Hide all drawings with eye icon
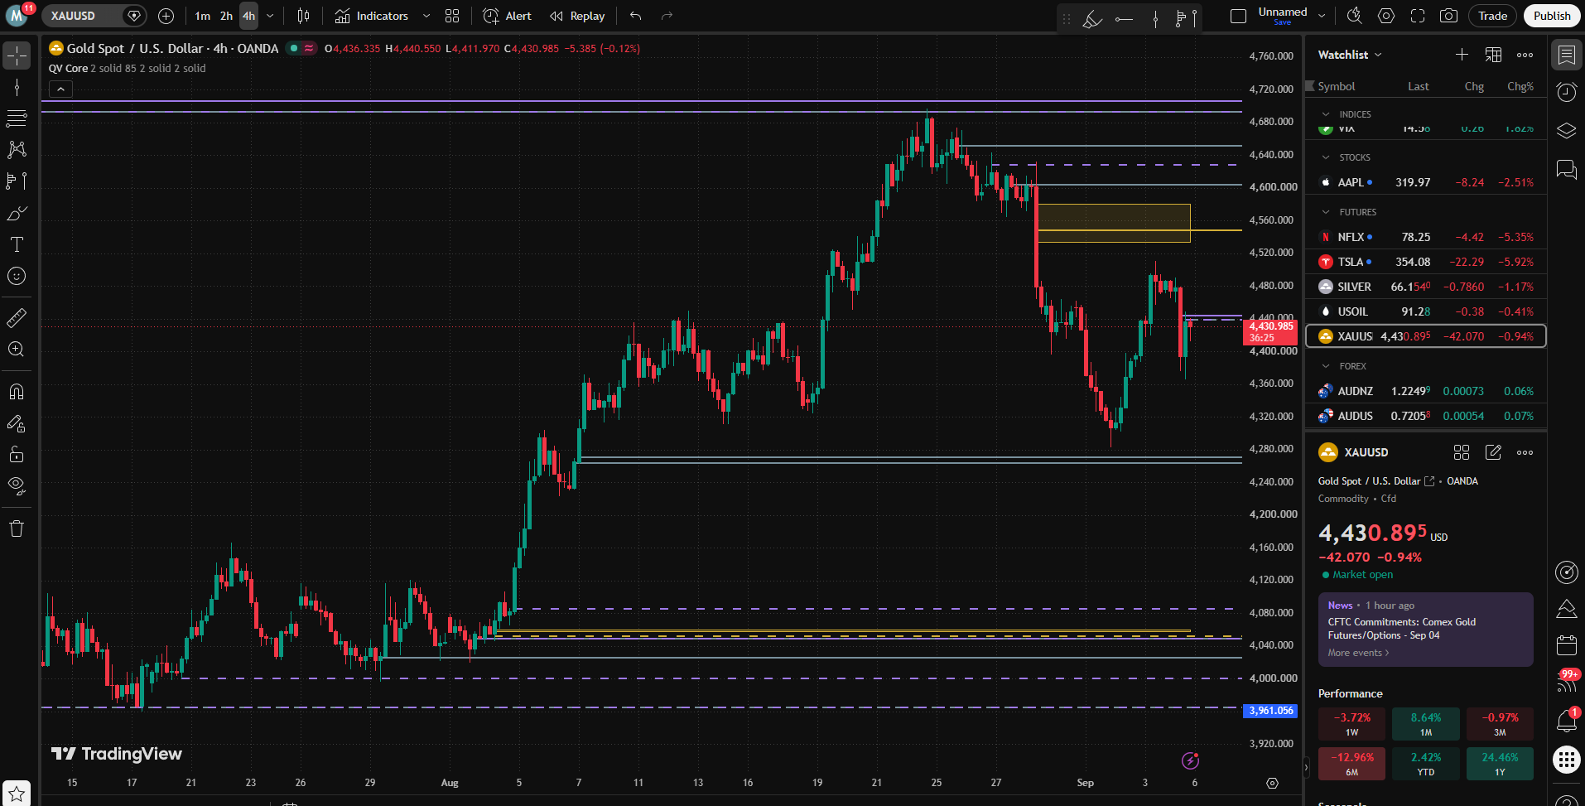1585x806 pixels. [17, 485]
